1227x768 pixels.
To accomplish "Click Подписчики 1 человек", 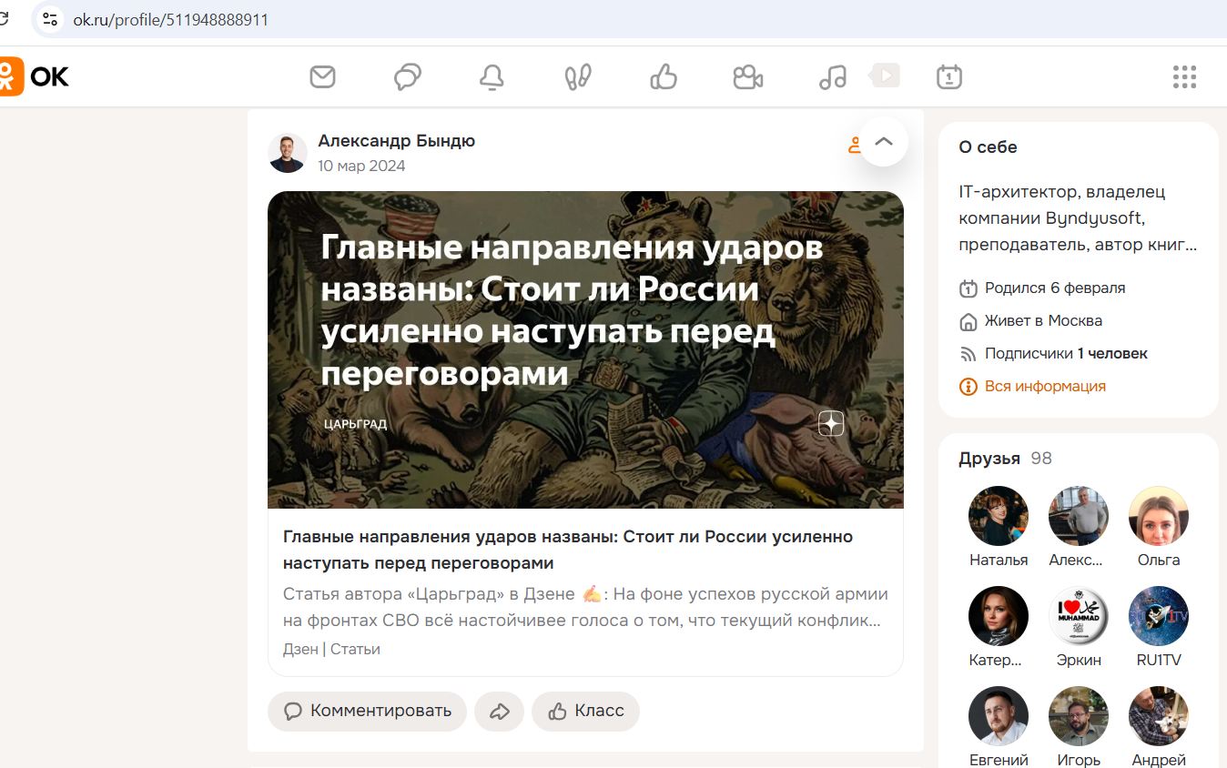I will pyautogui.click(x=1066, y=354).
